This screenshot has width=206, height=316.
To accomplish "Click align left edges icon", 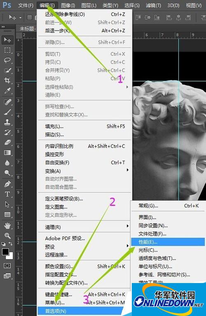I will [x=169, y=18].
